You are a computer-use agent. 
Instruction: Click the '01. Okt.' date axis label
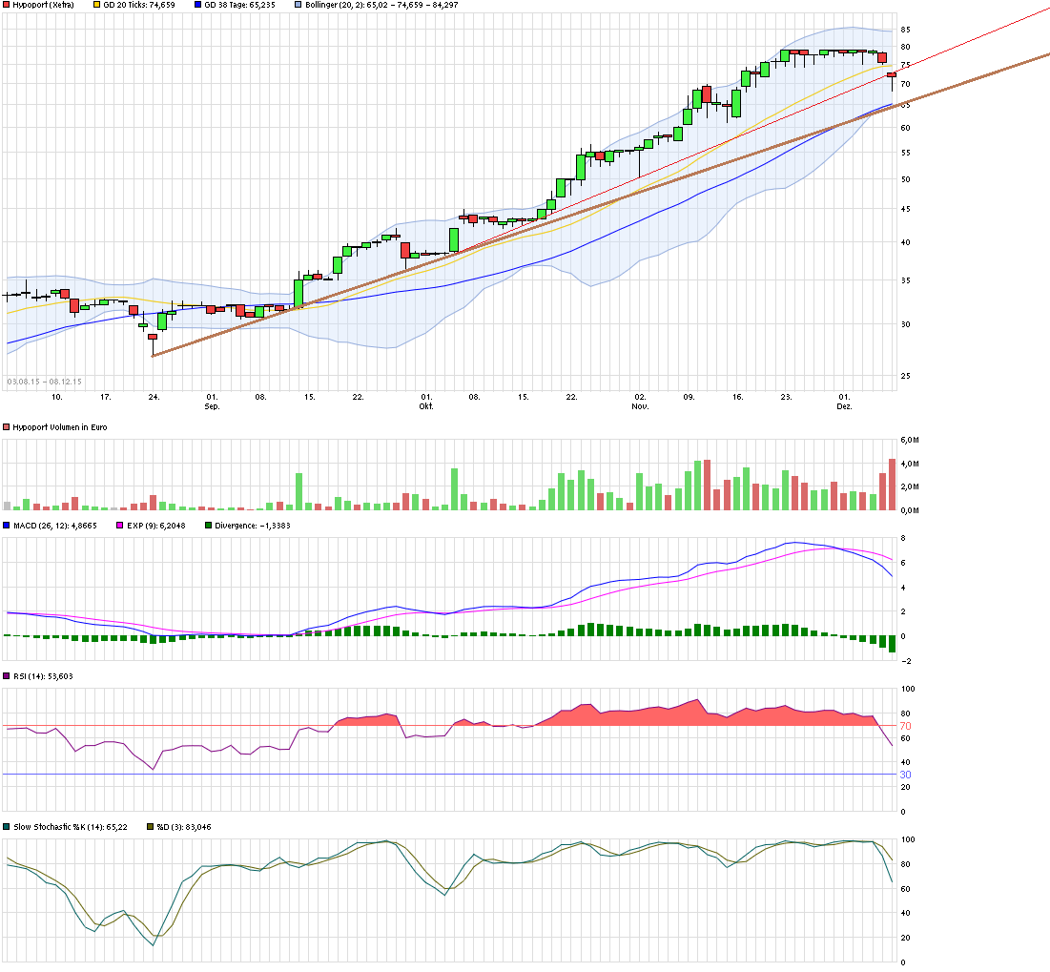point(426,402)
